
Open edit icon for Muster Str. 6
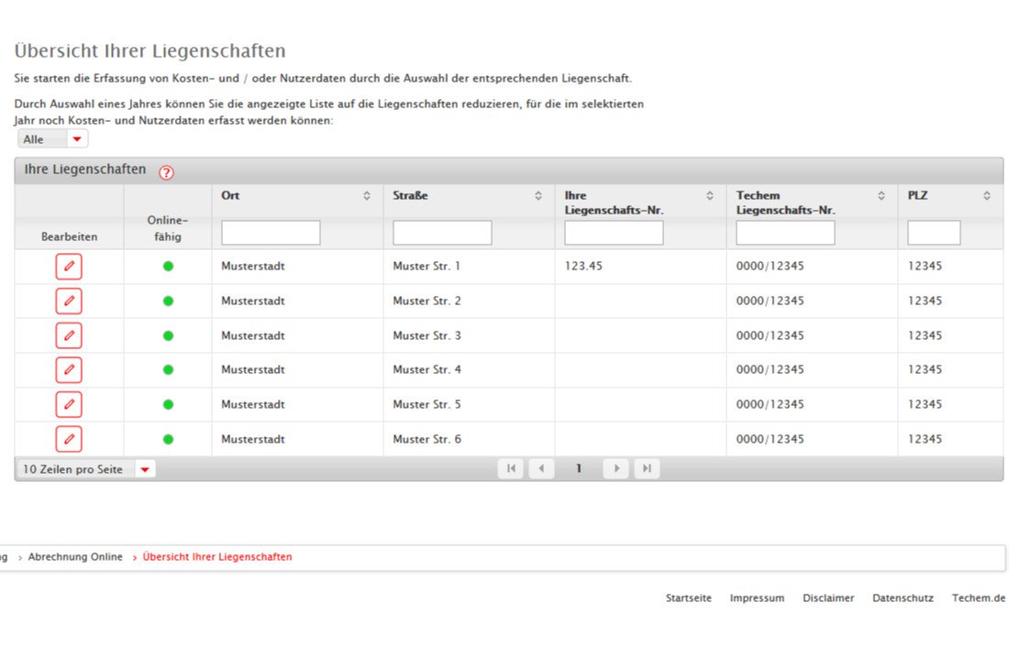69,439
